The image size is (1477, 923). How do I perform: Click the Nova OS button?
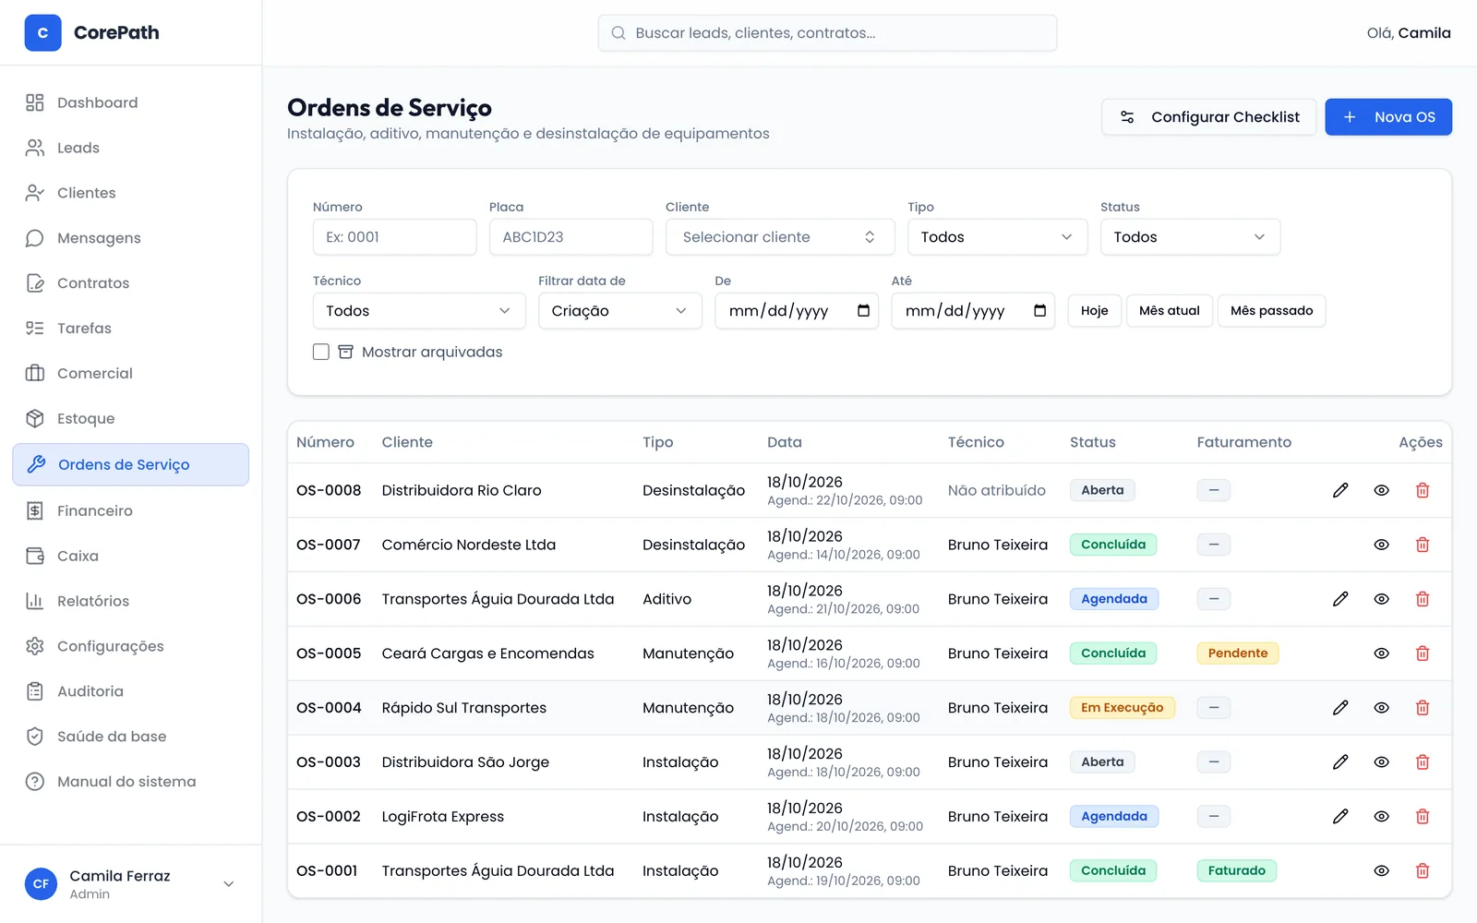tap(1388, 117)
